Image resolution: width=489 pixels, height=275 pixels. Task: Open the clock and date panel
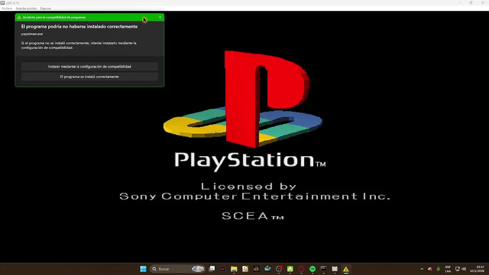pos(477,269)
